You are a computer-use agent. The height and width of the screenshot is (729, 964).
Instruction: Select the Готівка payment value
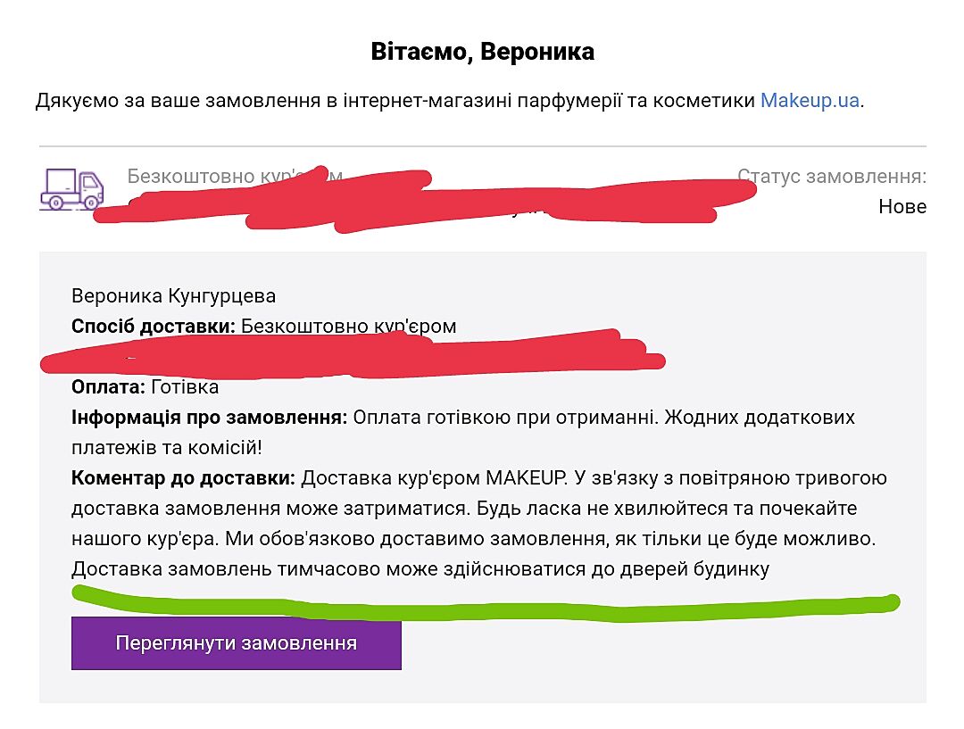(185, 386)
